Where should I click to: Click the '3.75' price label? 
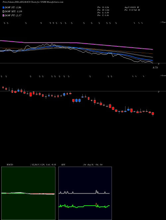click(155, 68)
